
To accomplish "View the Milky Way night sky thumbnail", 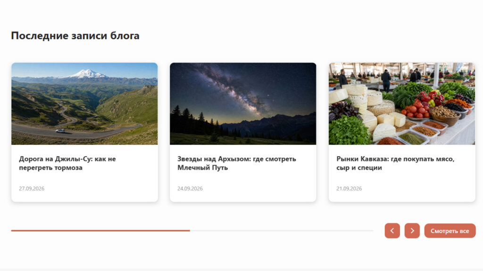I will [243, 104].
